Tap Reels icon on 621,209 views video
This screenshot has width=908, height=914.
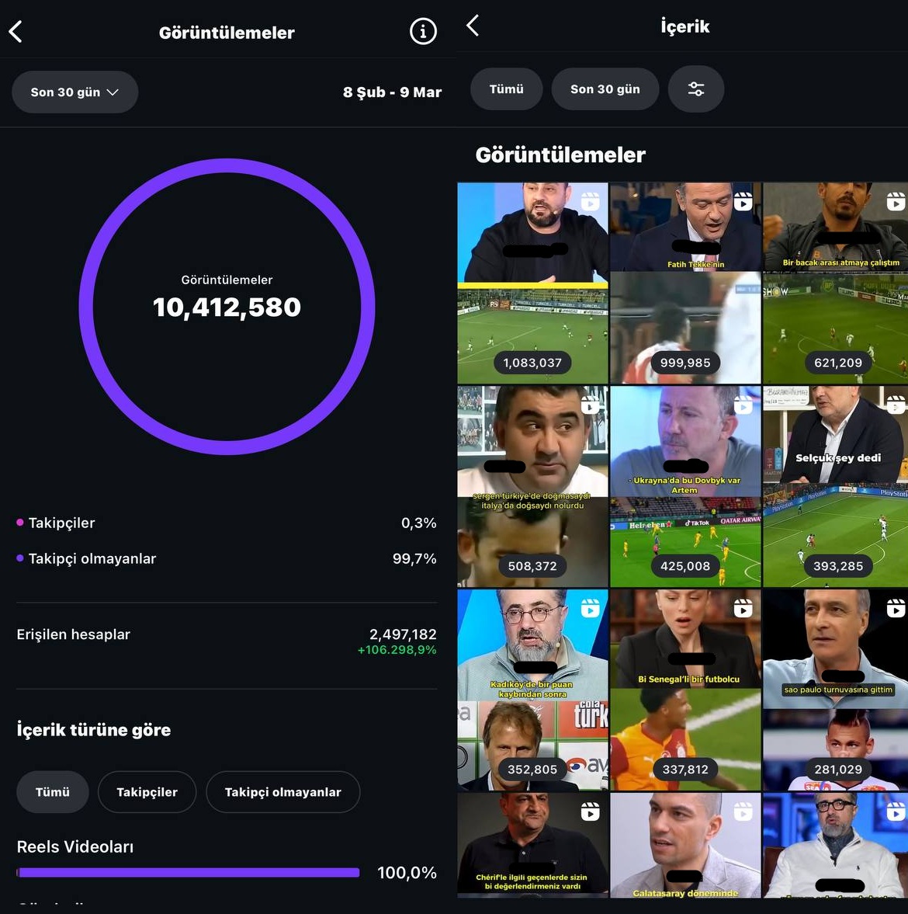896,202
